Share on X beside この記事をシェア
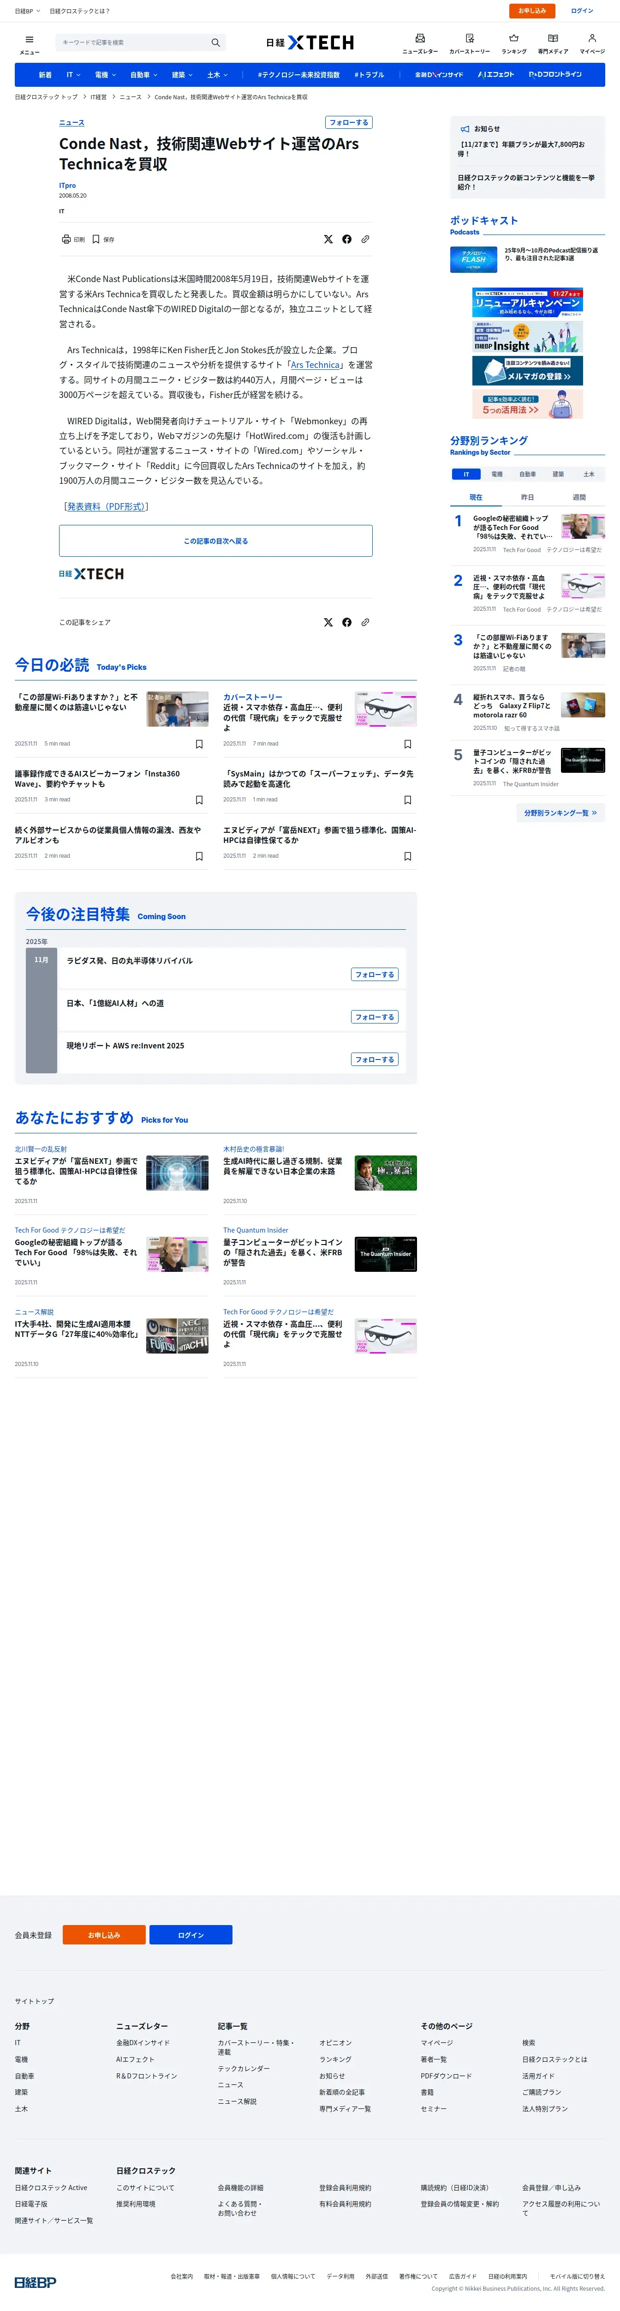Screen dimensions: 620x2311 [x=328, y=622]
